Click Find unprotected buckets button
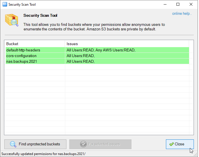199x157 pixels. (35, 144)
